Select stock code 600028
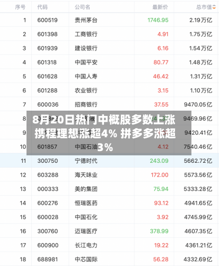Viewport: 219px width, 266px height. tap(48, 217)
